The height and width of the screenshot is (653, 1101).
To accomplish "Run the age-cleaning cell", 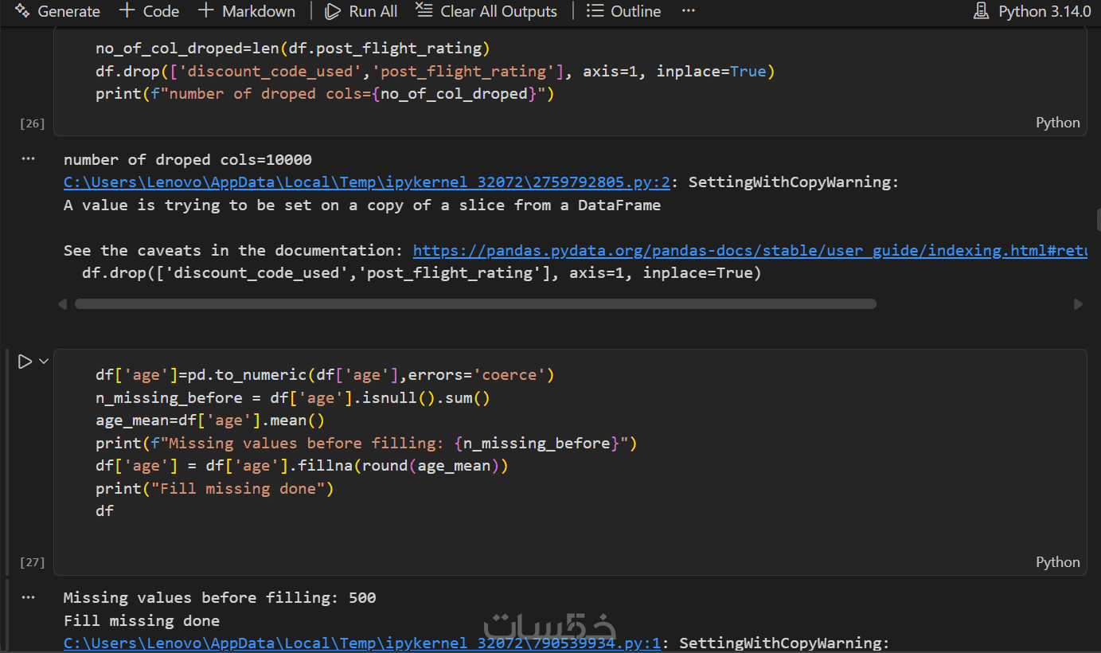I will [25, 362].
